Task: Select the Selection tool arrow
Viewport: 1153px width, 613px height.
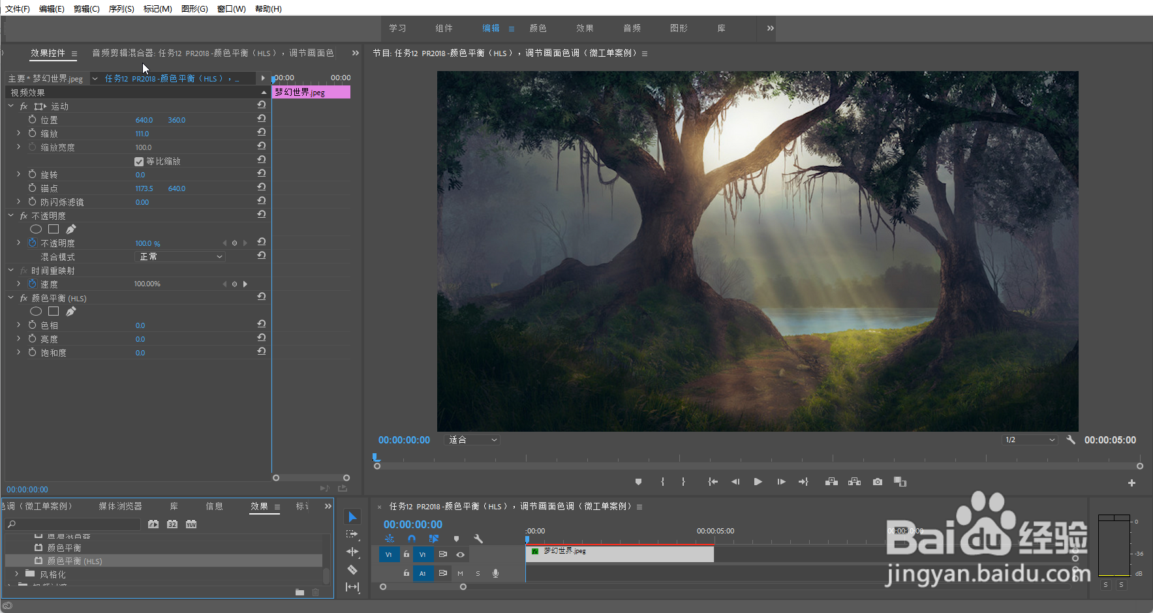Action: 352,517
